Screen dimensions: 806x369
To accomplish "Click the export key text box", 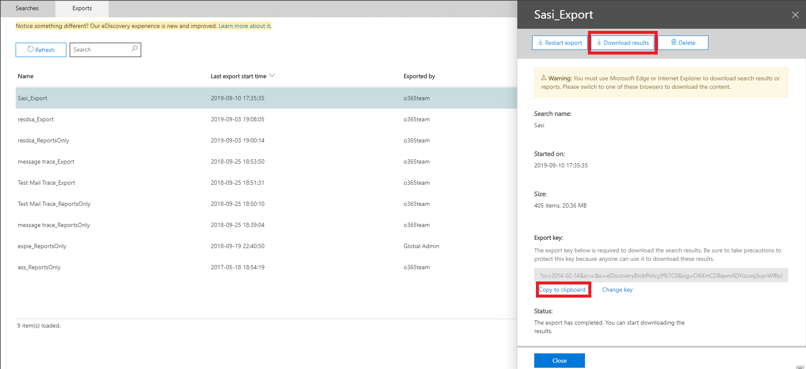I will pyautogui.click(x=661, y=276).
